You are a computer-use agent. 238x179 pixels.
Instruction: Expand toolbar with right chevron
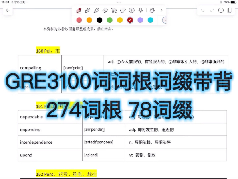click(x=161, y=10)
